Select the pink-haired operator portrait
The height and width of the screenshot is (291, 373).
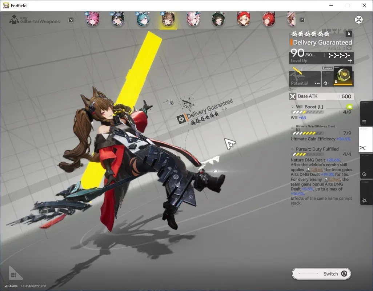[93, 19]
